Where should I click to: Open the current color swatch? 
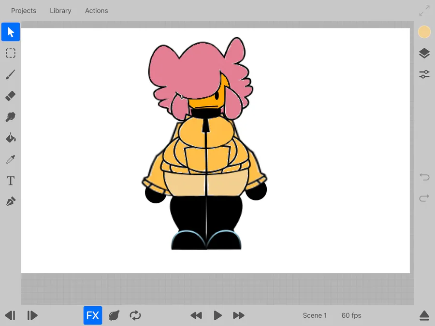tap(424, 32)
